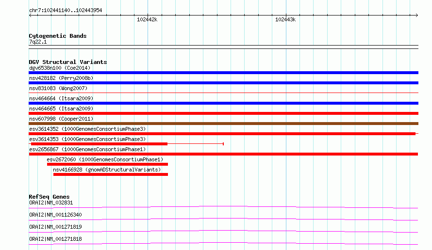The image size is (432, 250).
Task: Open esv2656867 (1000GenomesConsortiumPhase1) label
Action: pyautogui.click(x=87, y=149)
